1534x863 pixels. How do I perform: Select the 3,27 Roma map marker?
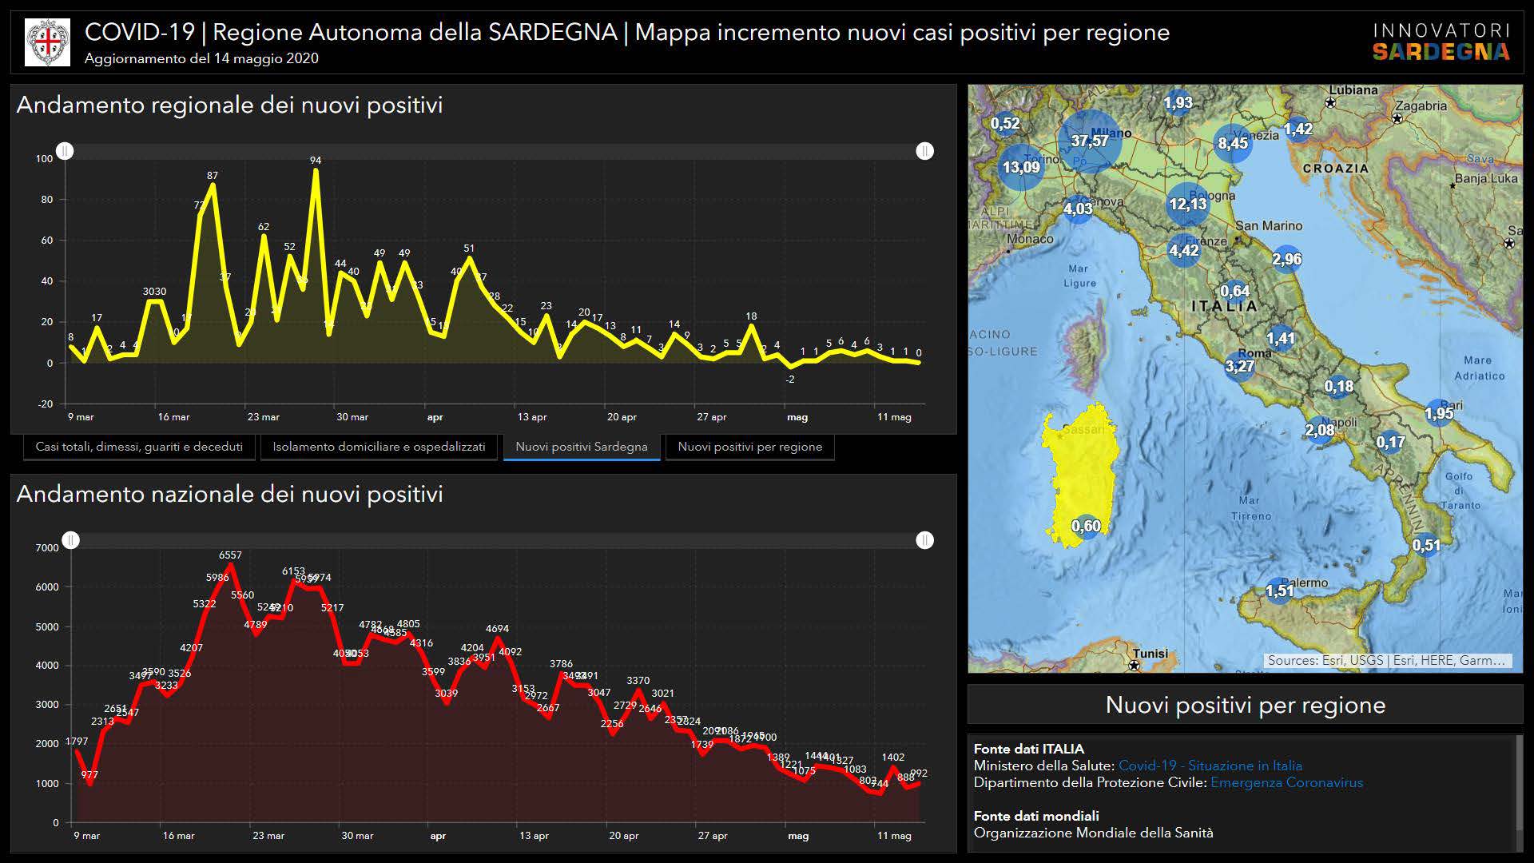click(1239, 367)
